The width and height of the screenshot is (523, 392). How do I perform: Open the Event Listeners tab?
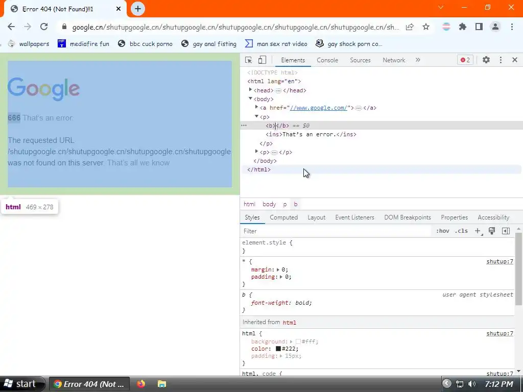pyautogui.click(x=354, y=217)
